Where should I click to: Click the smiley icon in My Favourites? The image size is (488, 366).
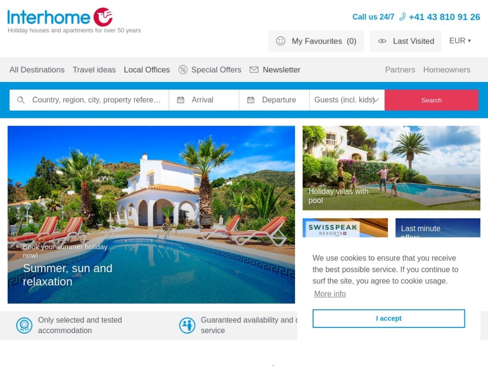pyautogui.click(x=281, y=41)
